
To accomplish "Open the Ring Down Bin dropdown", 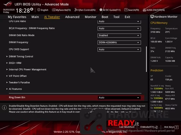I will [119, 97].
